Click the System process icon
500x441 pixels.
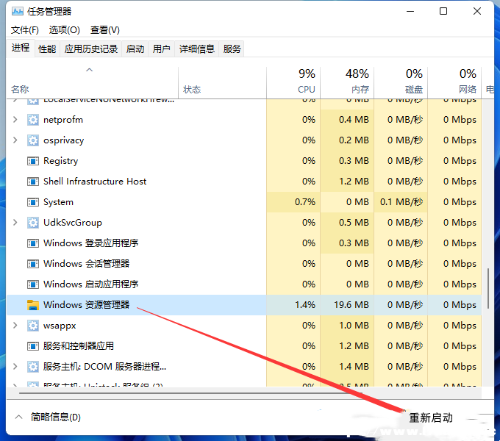pos(33,202)
